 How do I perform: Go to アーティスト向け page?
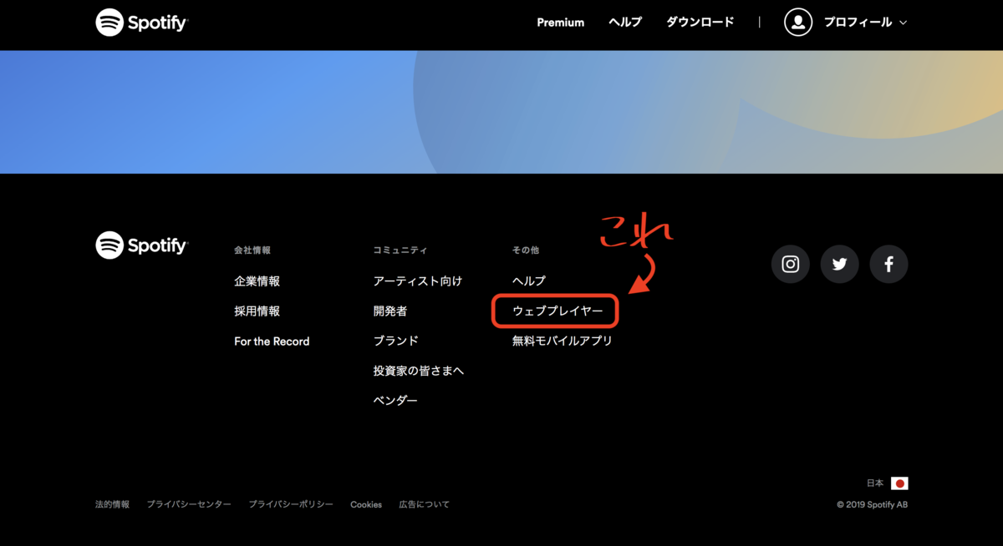(417, 281)
